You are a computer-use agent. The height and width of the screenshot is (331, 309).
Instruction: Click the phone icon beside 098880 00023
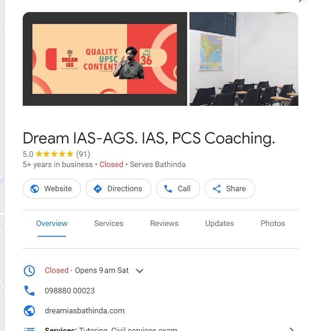(x=29, y=291)
